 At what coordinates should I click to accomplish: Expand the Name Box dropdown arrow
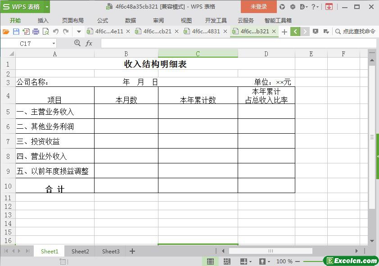point(54,44)
